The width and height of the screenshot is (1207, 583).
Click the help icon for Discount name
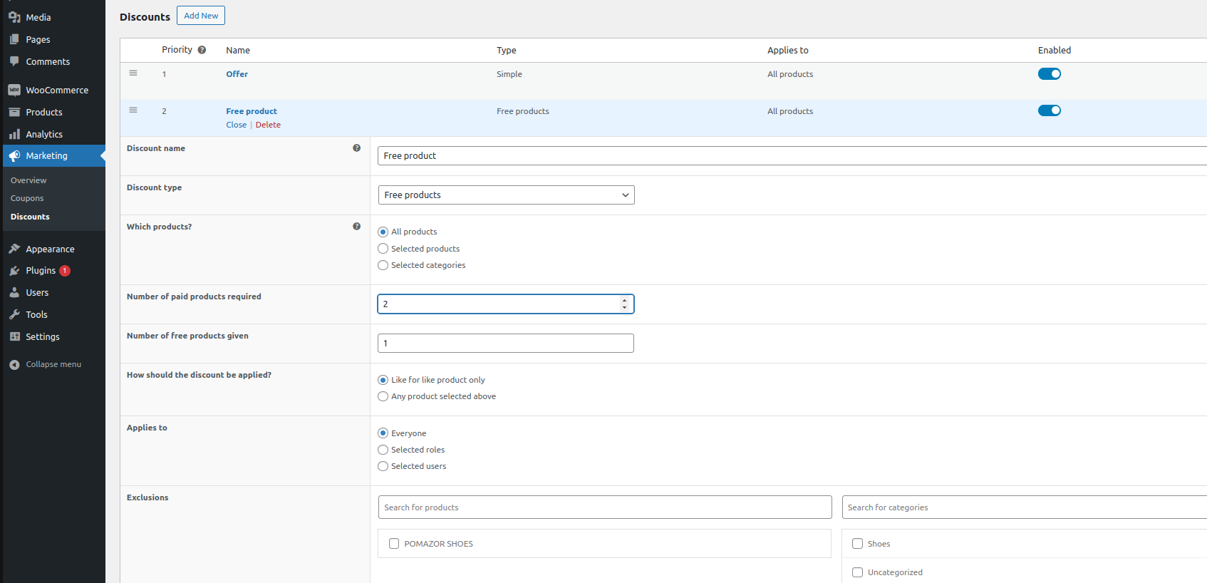tap(356, 148)
